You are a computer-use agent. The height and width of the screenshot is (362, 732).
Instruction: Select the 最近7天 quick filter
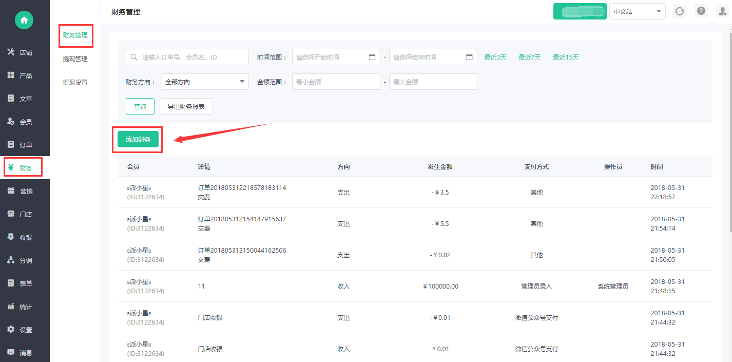[529, 58]
